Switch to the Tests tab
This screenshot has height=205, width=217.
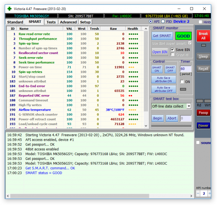pos(51,22)
